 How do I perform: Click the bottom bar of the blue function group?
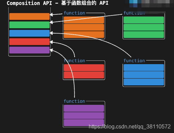(x=144, y=82)
